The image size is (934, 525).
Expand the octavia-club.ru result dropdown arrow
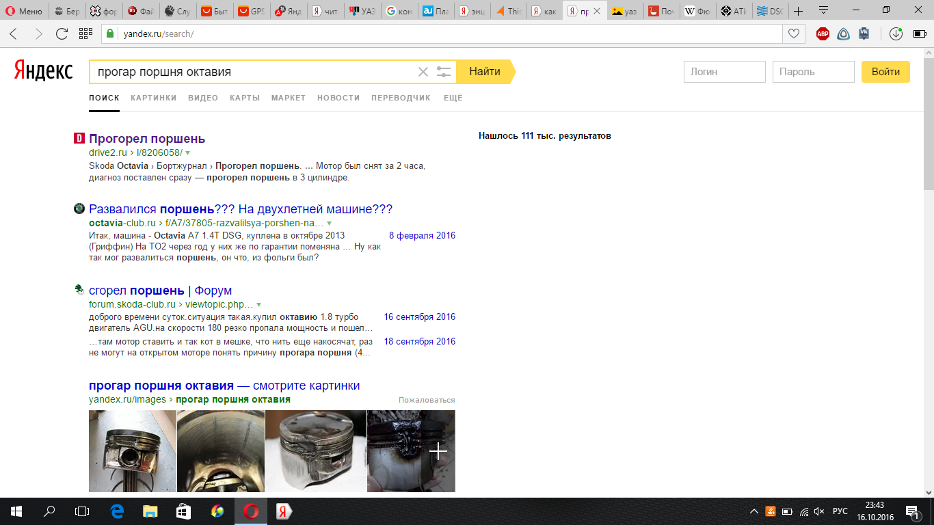tap(329, 224)
